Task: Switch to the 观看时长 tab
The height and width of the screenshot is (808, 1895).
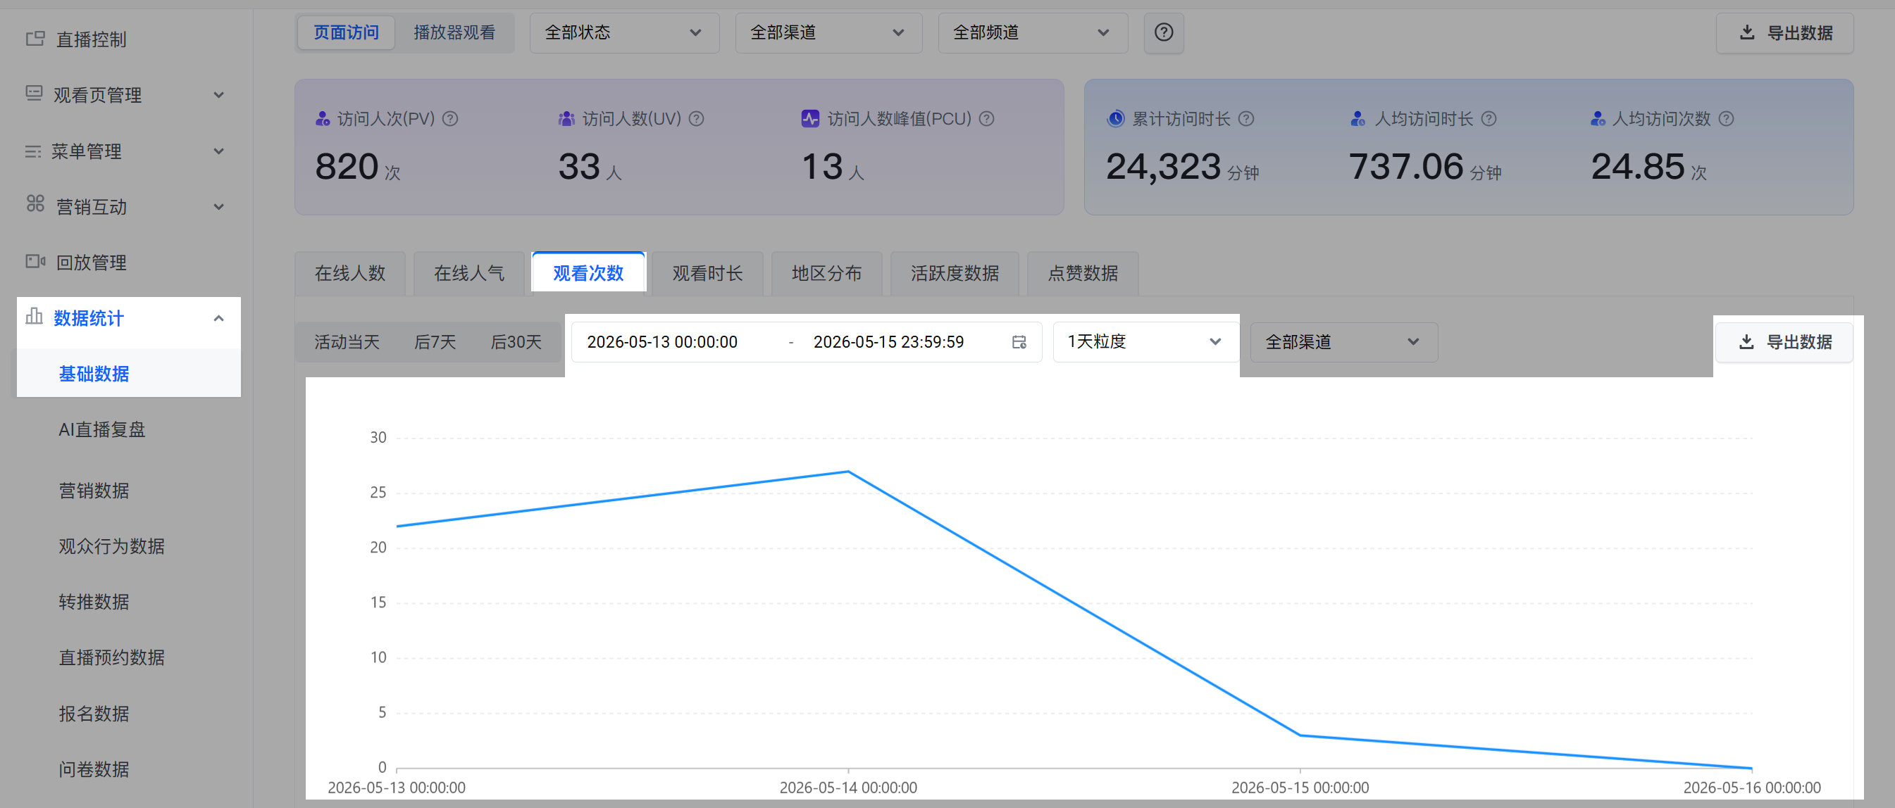Action: [707, 273]
